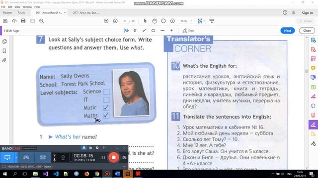Open the Acrobat help question mark

(x=285, y=12)
